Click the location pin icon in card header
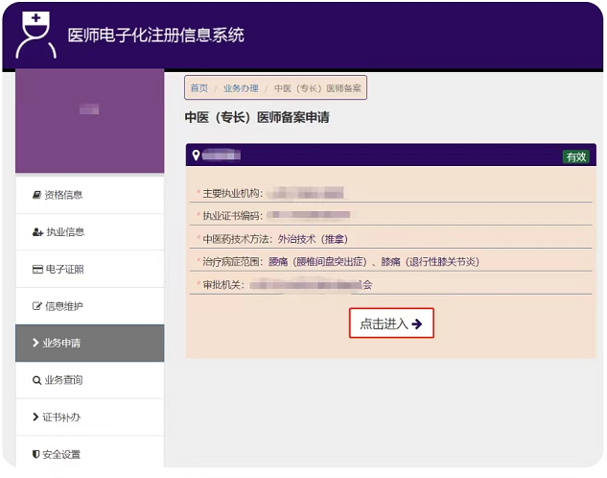The width and height of the screenshot is (607, 478). pyautogui.click(x=196, y=155)
